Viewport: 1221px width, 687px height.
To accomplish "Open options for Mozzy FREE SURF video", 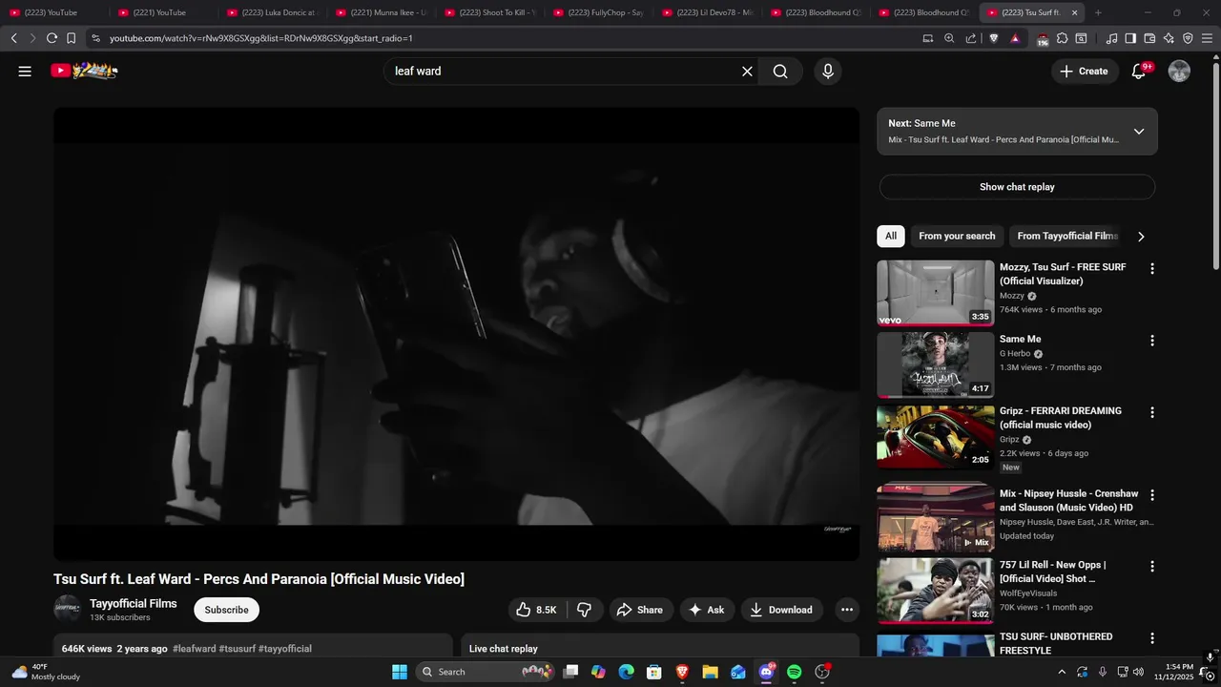I will pos(1151,269).
